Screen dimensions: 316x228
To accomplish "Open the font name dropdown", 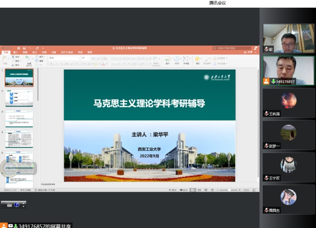I will point(64,58).
